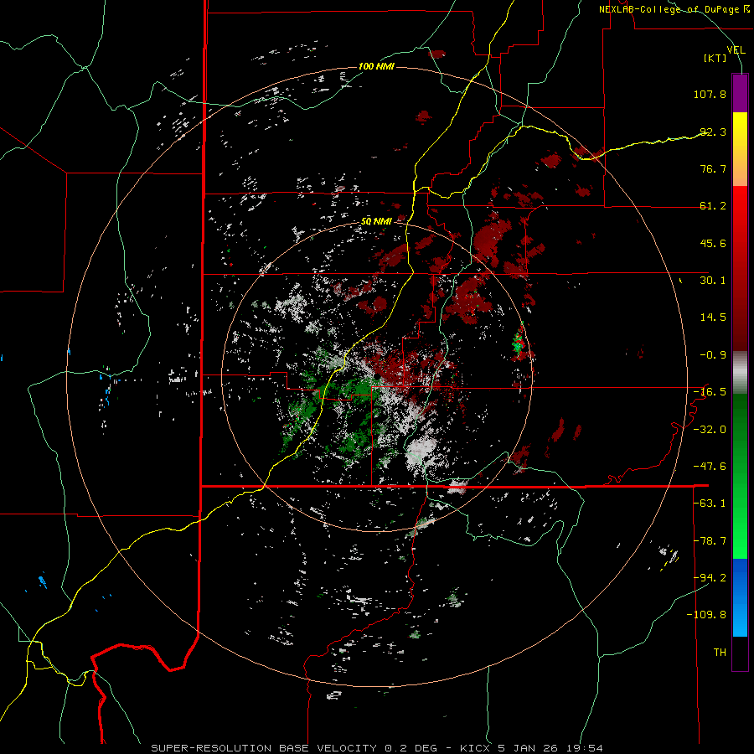The width and height of the screenshot is (754, 754).
Task: Click the 30.1 legend value
Action: [713, 281]
